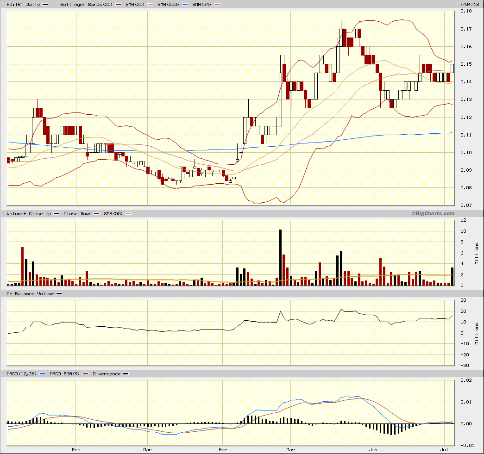Click the SMA(200) legend label
This screenshot has width=484, height=454.
168,5
